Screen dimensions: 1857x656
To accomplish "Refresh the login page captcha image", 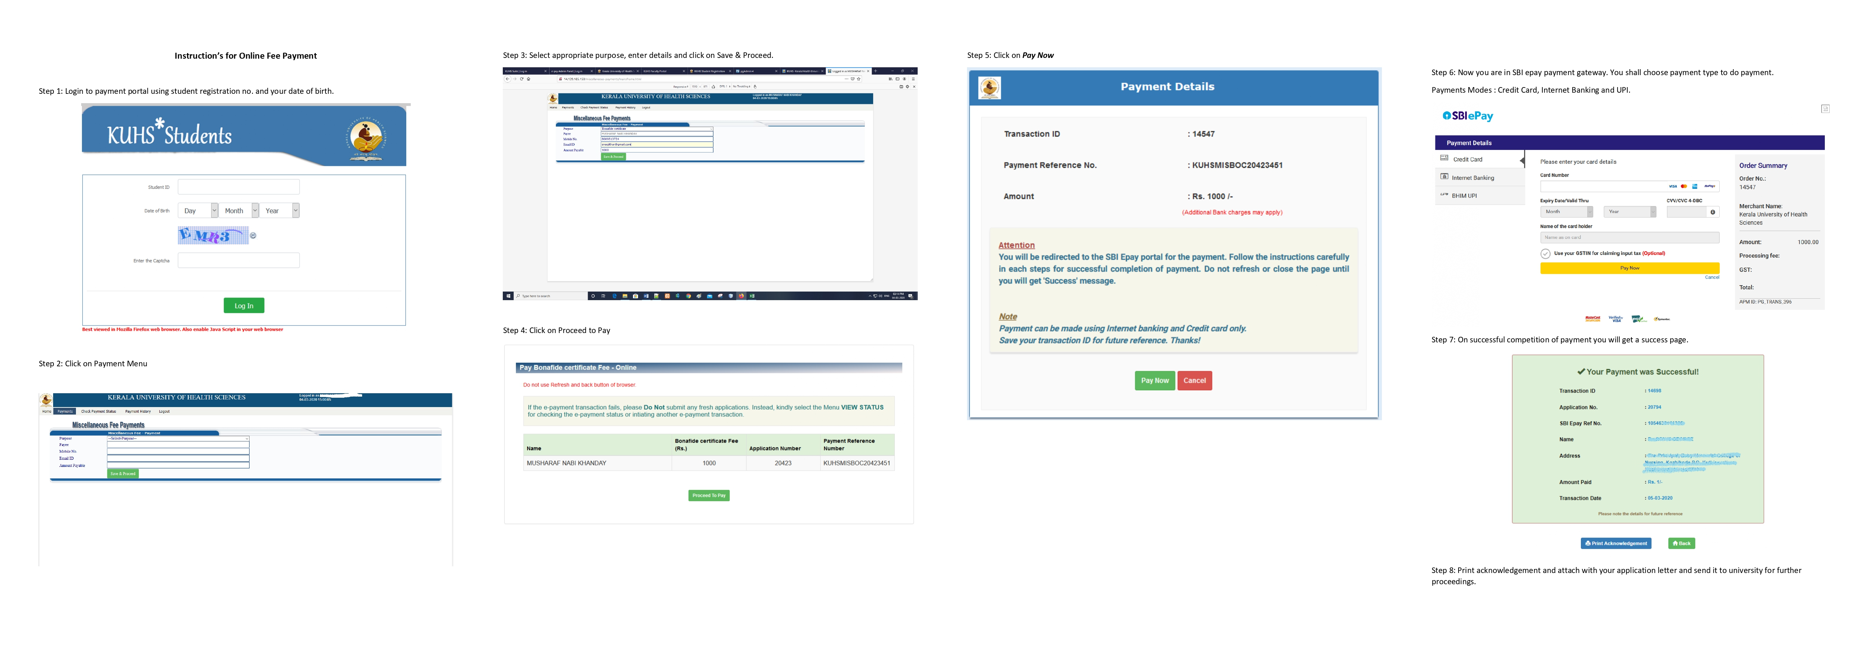I will click(254, 236).
